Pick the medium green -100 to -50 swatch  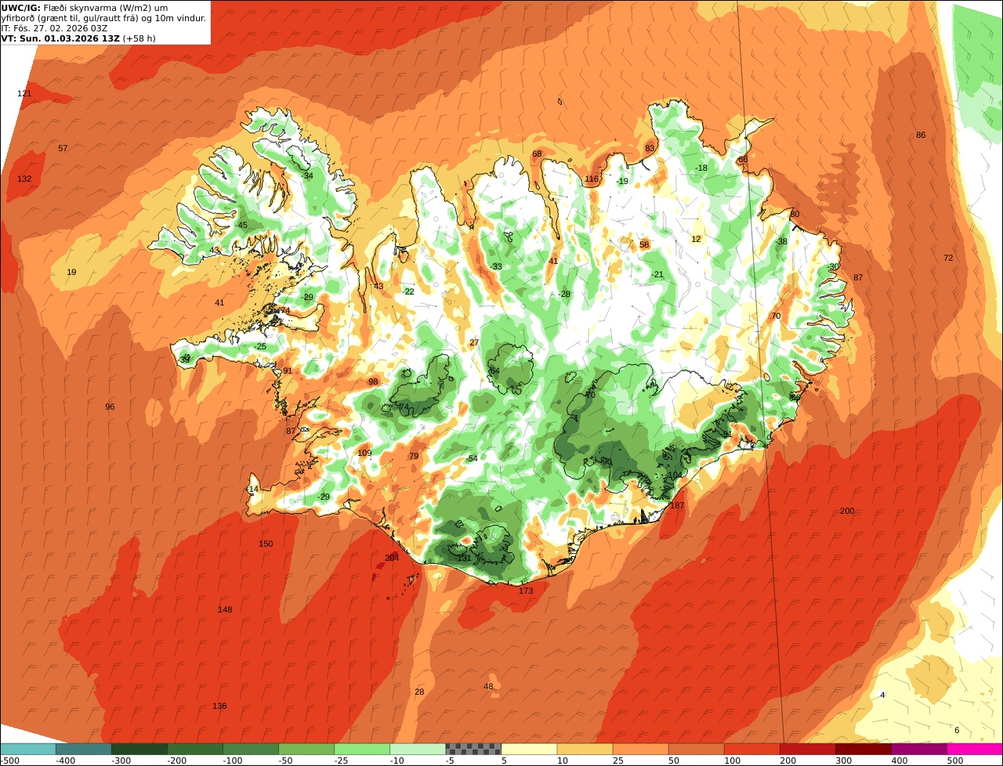click(251, 749)
